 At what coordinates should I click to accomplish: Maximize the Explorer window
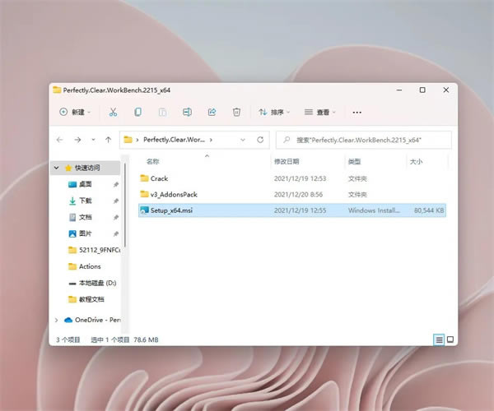422,90
